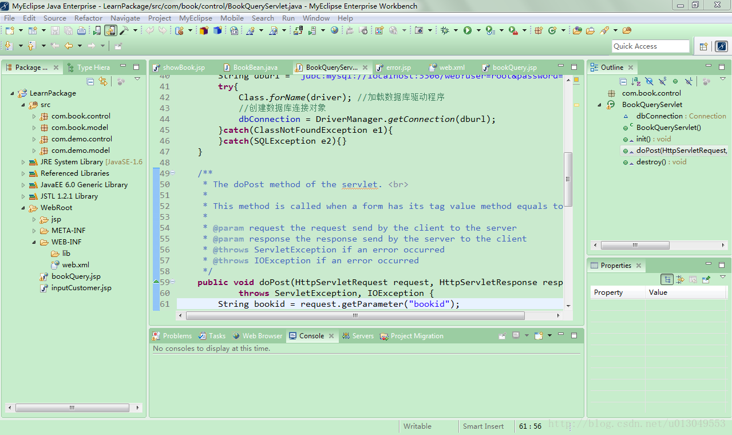
Task: Switch to showBook.jsp editor tab
Action: point(178,68)
